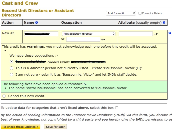Screen dimensions: 172x130
Task: Click into the Name text field
Action: (41, 34)
